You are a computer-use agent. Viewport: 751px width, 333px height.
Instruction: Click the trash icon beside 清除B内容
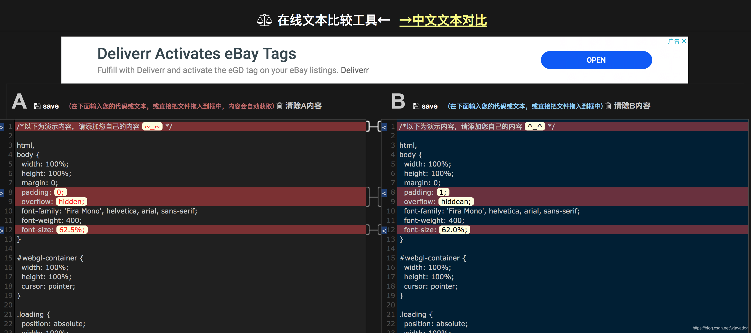(x=608, y=106)
